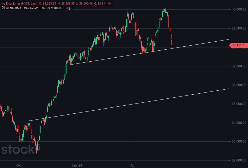The image size is (248, 168).
Task: Click the candlestick chart icon beside Dow Jones
Action: pos(3,3)
